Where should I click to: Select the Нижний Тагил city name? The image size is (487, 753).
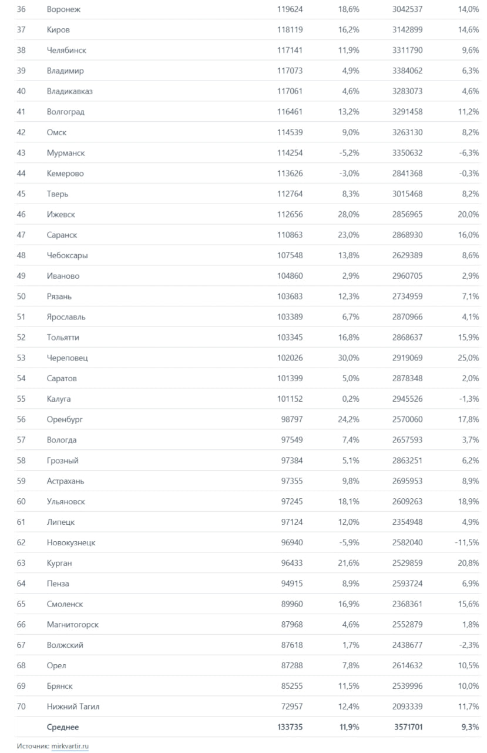pyautogui.click(x=73, y=707)
